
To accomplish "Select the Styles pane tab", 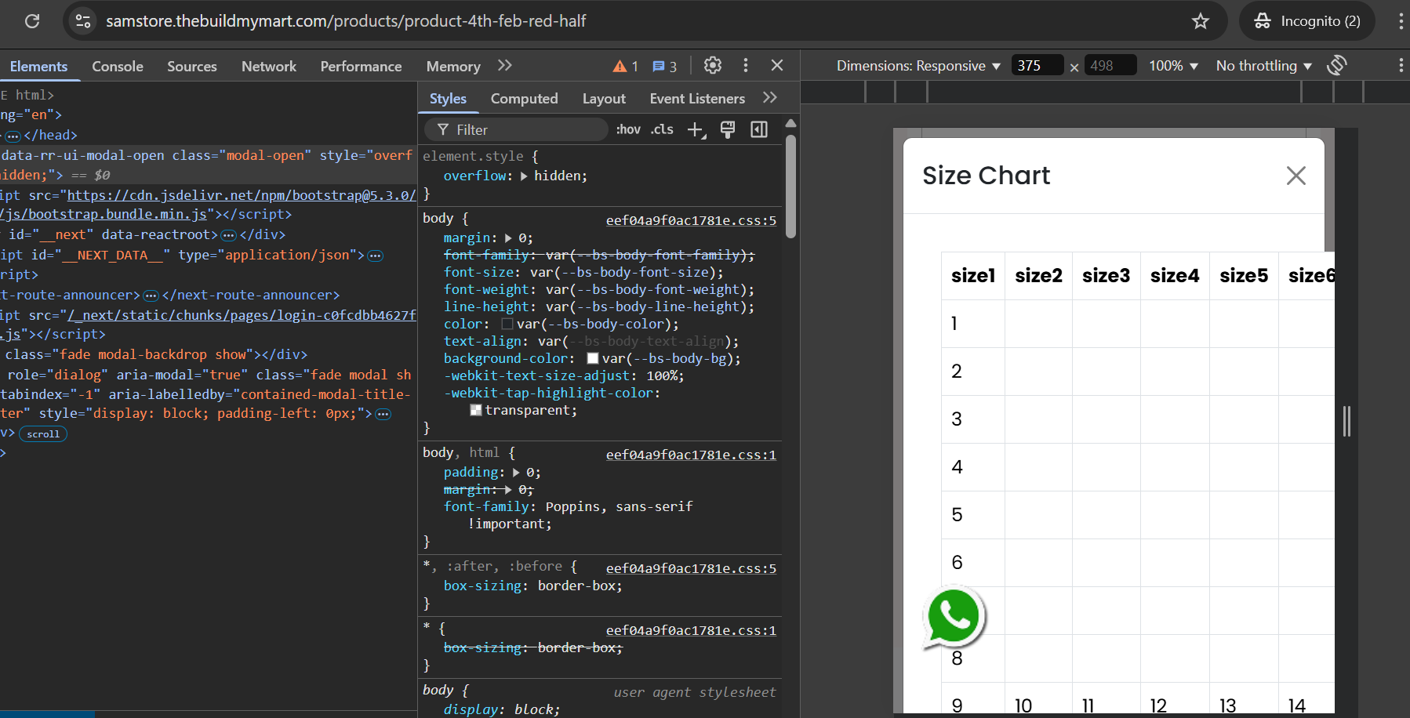I will coord(448,99).
